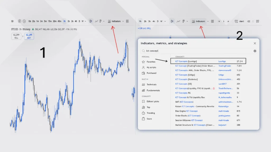Image resolution: width=271 pixels, height=152 pixels.
Task: Open bar replay rewind icon
Action: [249, 21]
